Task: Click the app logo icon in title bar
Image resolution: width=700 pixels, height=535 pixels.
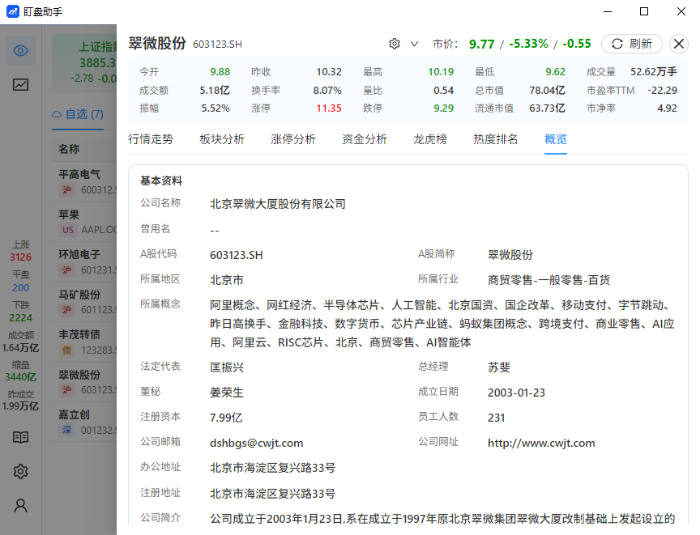Action: pos(12,11)
